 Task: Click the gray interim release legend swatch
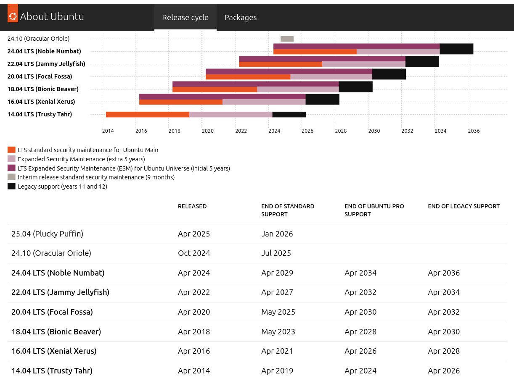(x=11, y=177)
